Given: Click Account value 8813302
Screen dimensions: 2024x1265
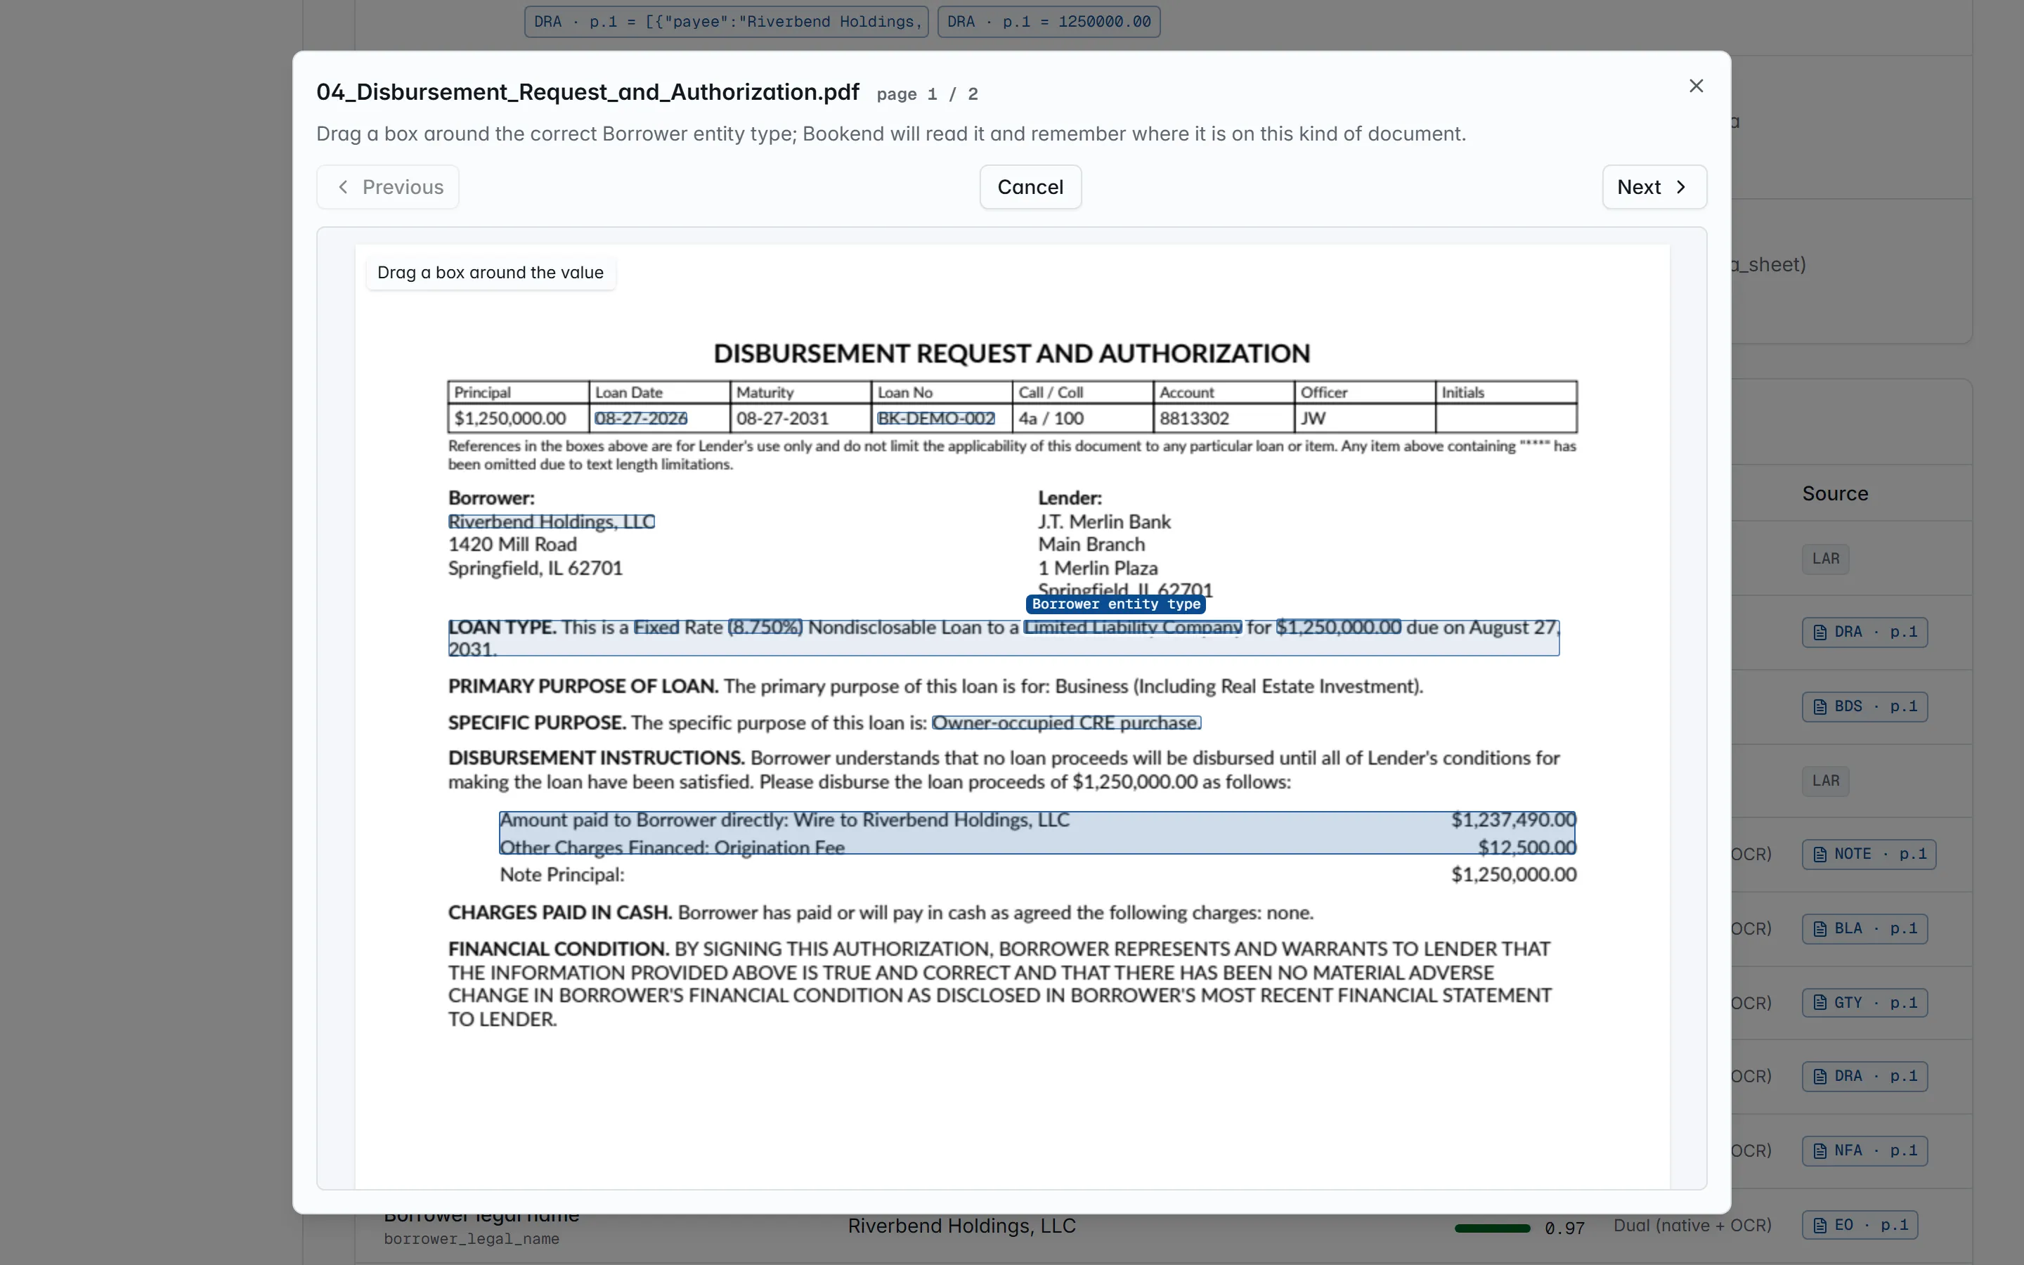Looking at the screenshot, I should coord(1193,418).
